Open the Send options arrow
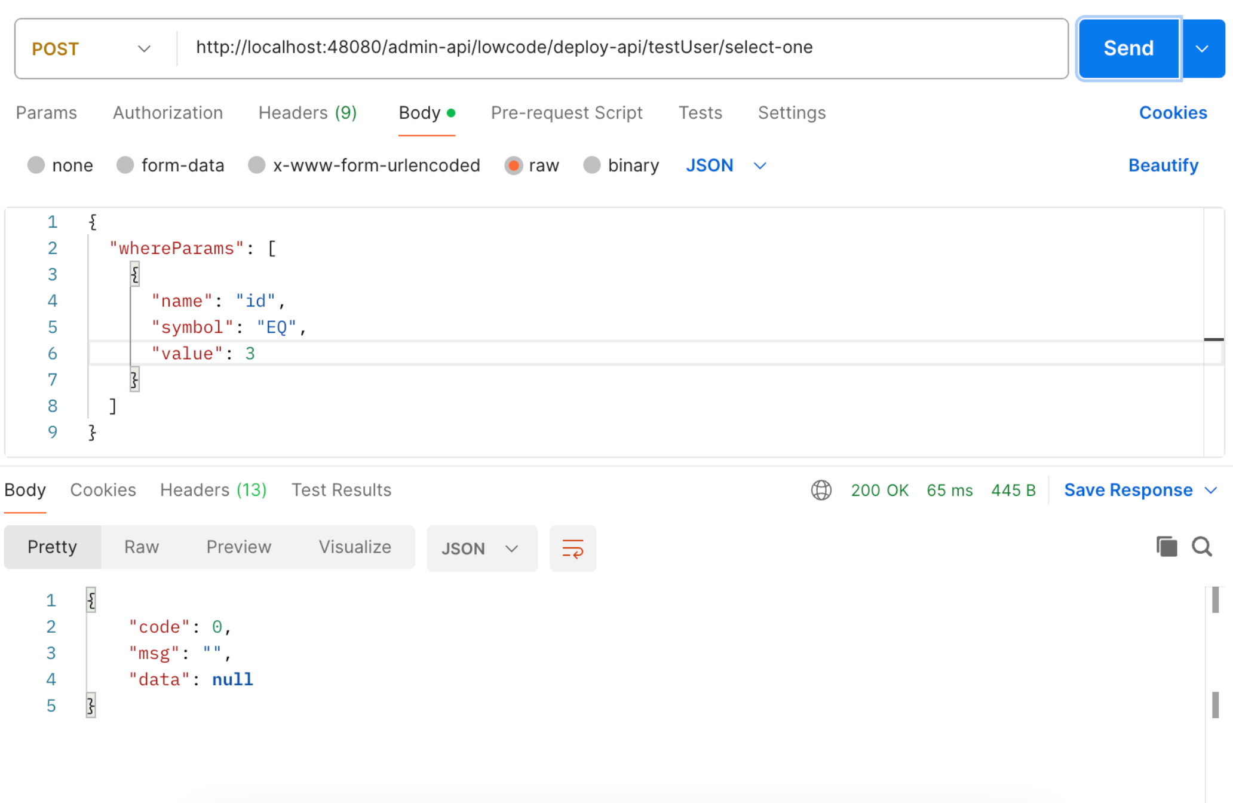The height and width of the screenshot is (803, 1233). tap(1203, 48)
